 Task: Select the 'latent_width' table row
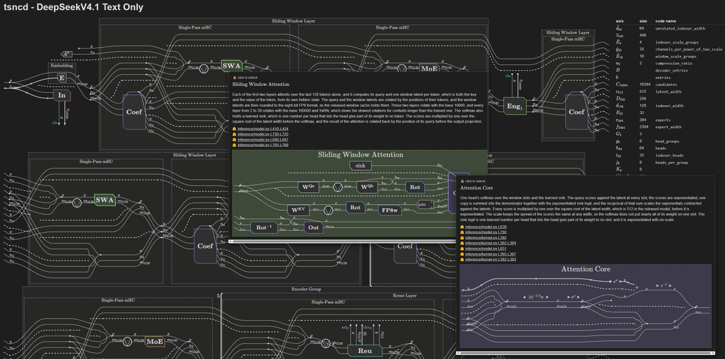(x=669, y=92)
